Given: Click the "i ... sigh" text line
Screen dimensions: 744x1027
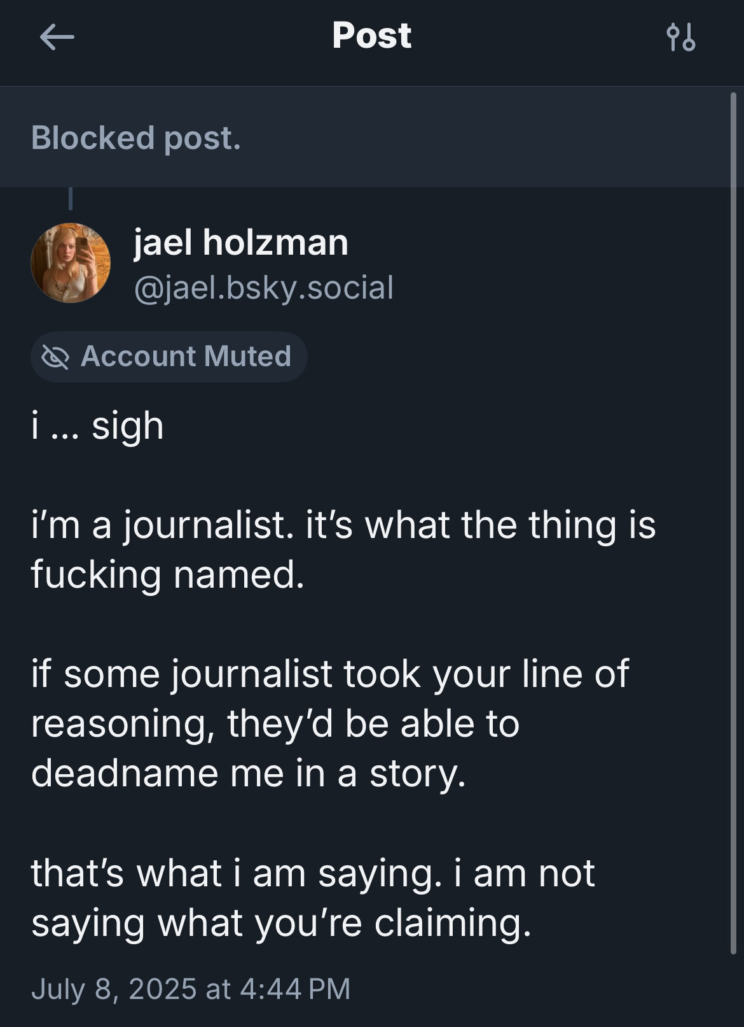Looking at the screenshot, I should click(97, 425).
